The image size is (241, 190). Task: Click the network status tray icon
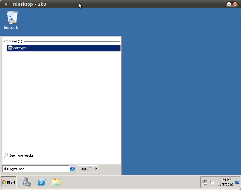[205, 182]
